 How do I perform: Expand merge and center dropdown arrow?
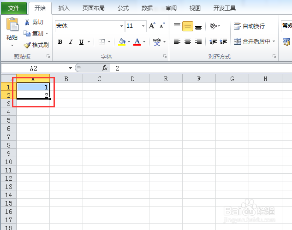(x=274, y=41)
